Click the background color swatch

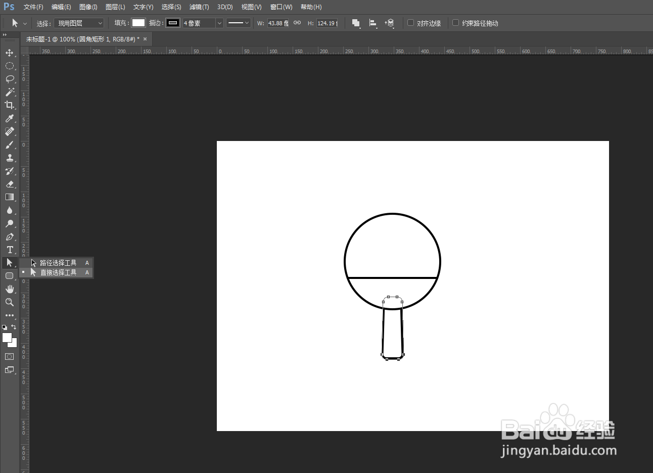click(14, 344)
